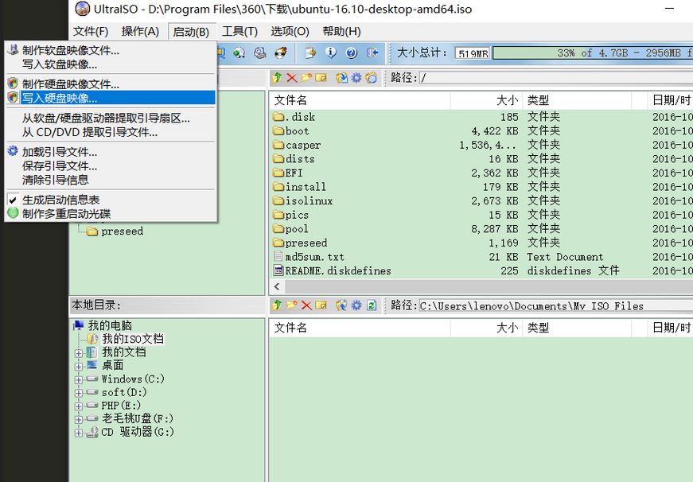
Task: Open the 选项(O) menu
Action: (290, 31)
